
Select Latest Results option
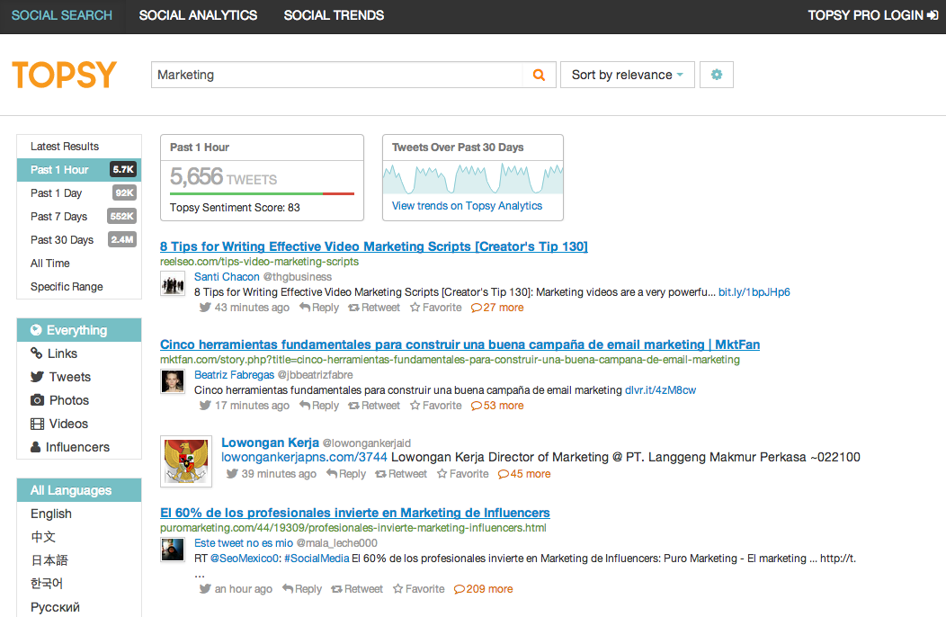coord(79,146)
